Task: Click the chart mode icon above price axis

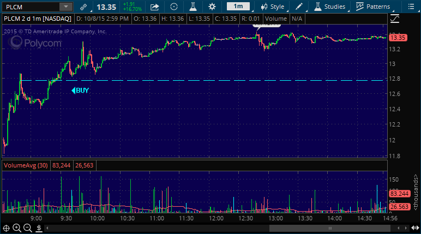Action: coord(395,19)
